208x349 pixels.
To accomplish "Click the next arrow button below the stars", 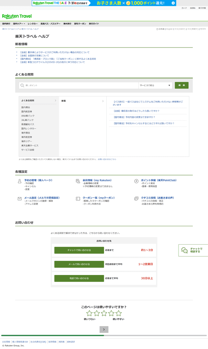I will [x=104, y=329].
